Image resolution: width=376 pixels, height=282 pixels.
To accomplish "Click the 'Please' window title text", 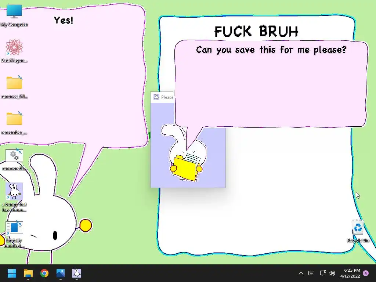I will click(167, 97).
